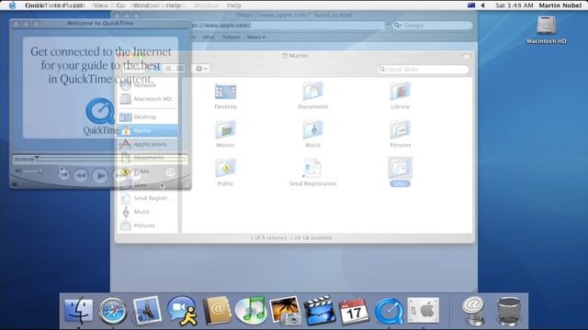Open the Trash in the Dock

[x=509, y=312]
